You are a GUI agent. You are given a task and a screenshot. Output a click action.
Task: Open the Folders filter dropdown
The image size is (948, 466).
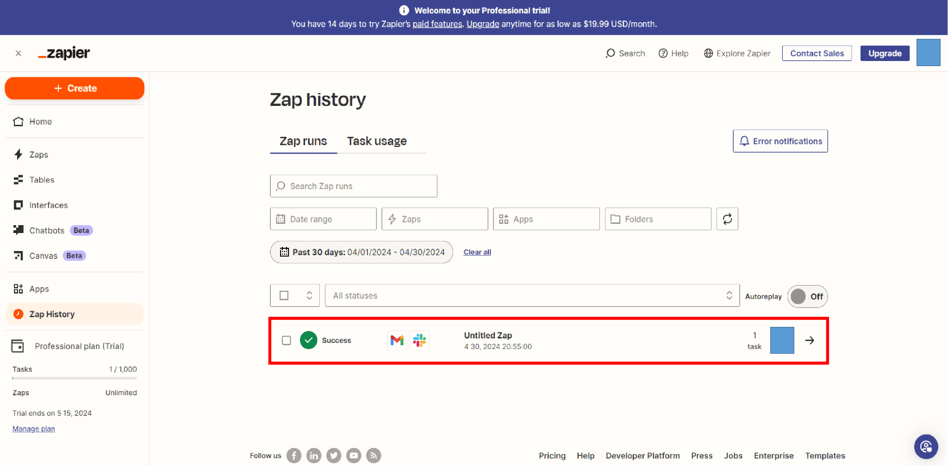coord(658,219)
